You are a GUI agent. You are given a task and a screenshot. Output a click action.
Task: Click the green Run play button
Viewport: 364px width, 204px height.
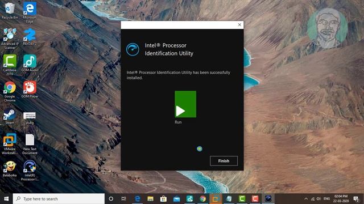(x=185, y=104)
